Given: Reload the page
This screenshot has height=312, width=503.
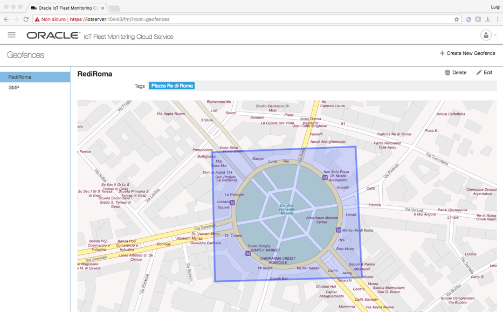Looking at the screenshot, I should 26,19.
